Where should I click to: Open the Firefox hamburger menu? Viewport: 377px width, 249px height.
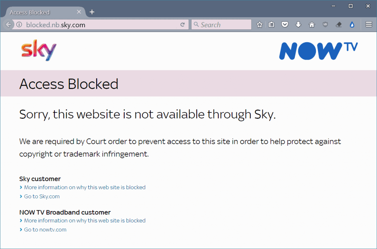(369, 24)
